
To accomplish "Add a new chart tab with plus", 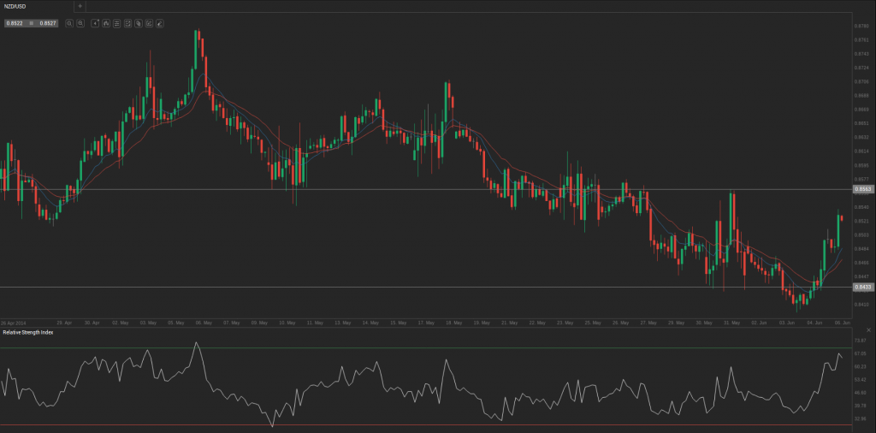I will coord(80,6).
